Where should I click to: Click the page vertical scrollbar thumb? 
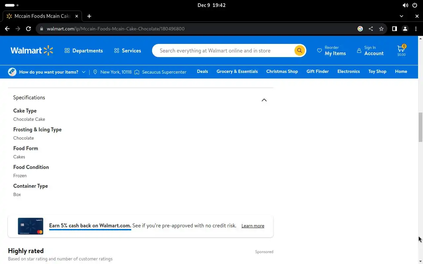[x=420, y=127]
